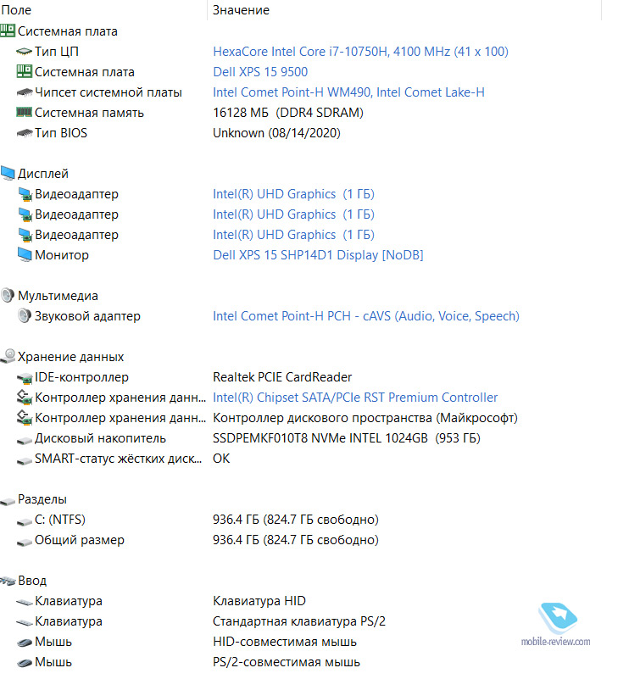Select the C: (NTFS) partition row
The width and height of the screenshot is (629, 679).
pos(60,520)
